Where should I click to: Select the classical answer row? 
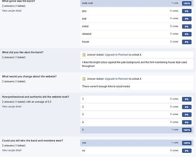tap(137, 34)
